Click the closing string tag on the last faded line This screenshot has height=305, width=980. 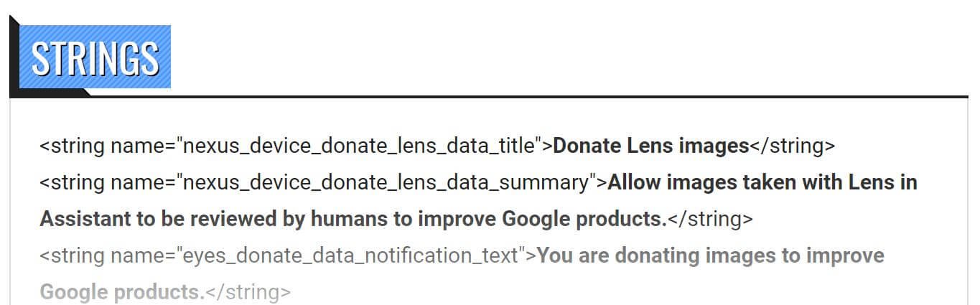pyautogui.click(x=248, y=293)
